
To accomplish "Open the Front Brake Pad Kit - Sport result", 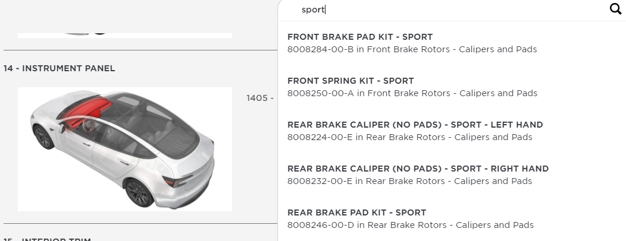I will tap(360, 37).
